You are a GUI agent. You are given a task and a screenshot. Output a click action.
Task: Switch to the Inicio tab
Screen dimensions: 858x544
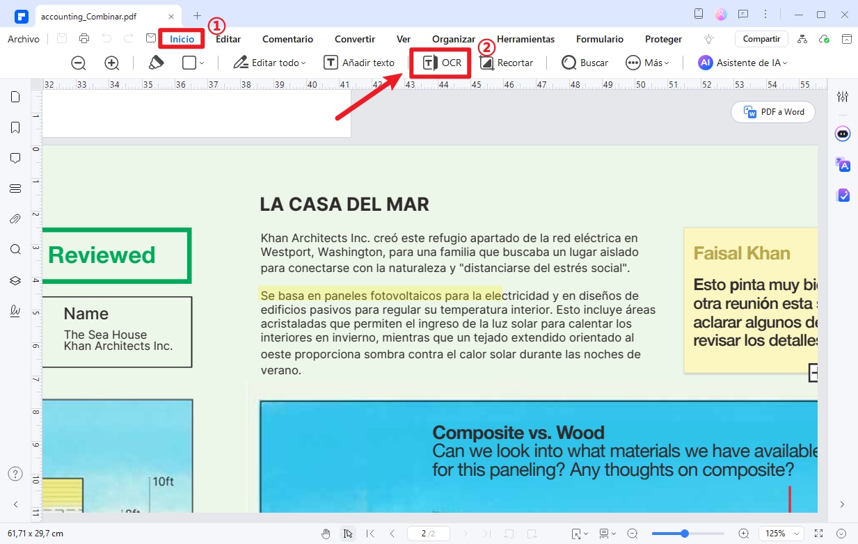tap(182, 39)
